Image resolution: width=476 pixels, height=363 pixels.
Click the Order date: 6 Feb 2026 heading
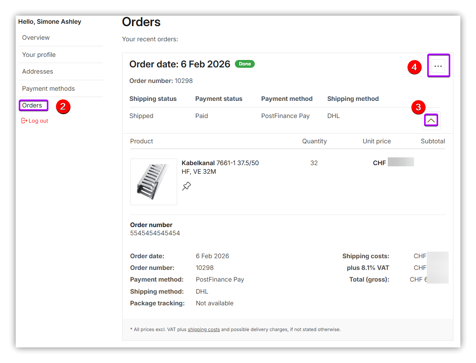[x=180, y=64]
